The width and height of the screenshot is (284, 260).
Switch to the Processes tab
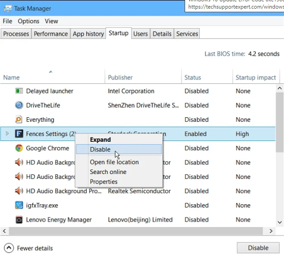click(x=16, y=34)
